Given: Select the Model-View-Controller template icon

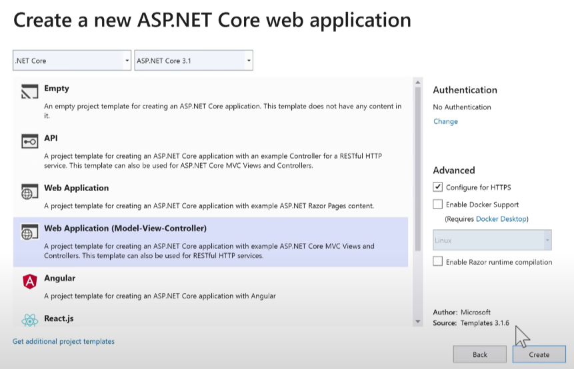Looking at the screenshot, I should pyautogui.click(x=29, y=232).
